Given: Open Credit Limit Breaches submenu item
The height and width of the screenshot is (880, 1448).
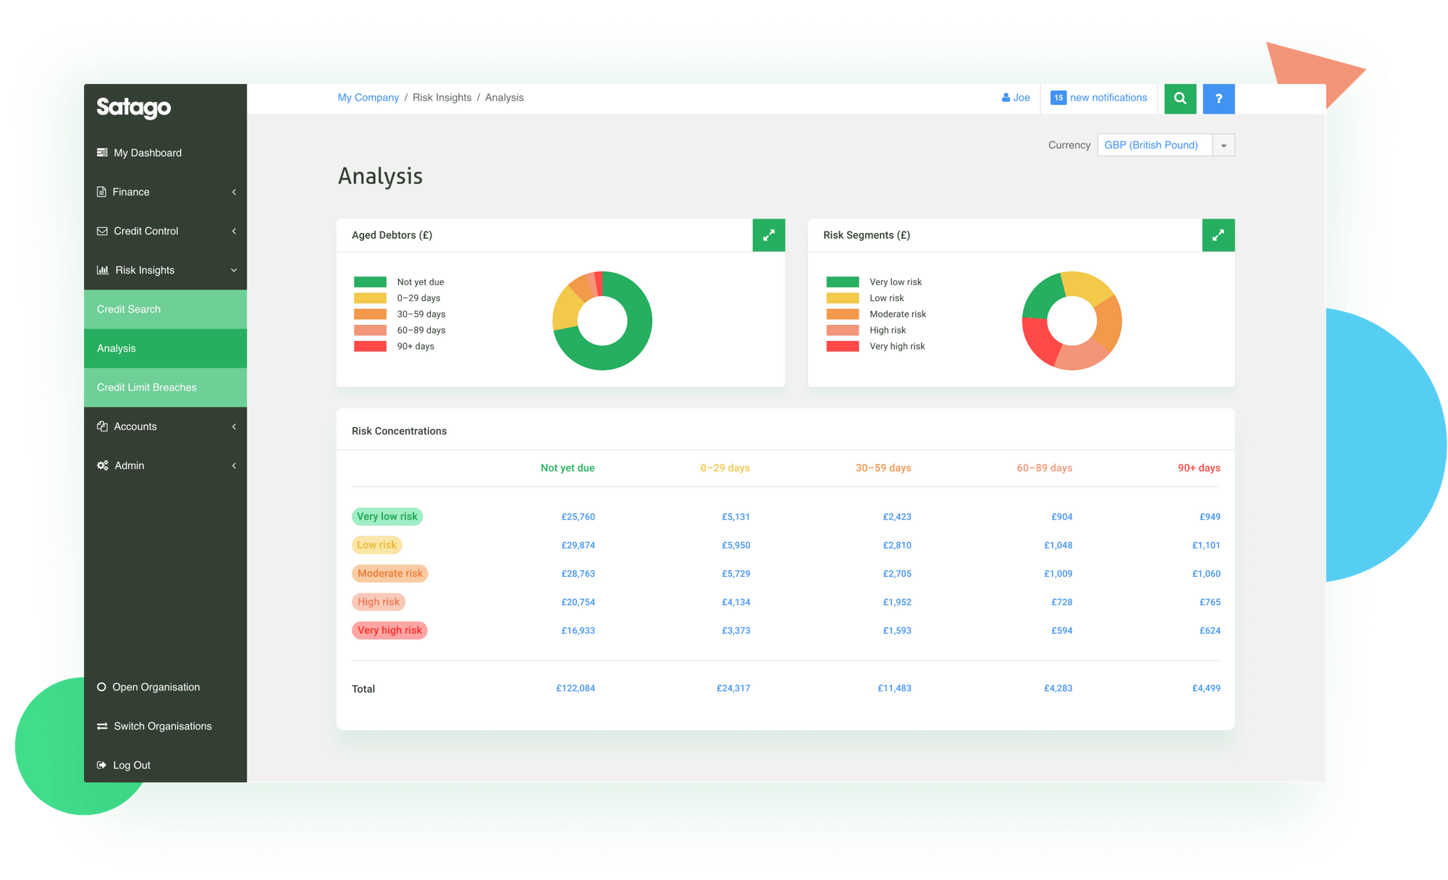Looking at the screenshot, I should (165, 387).
